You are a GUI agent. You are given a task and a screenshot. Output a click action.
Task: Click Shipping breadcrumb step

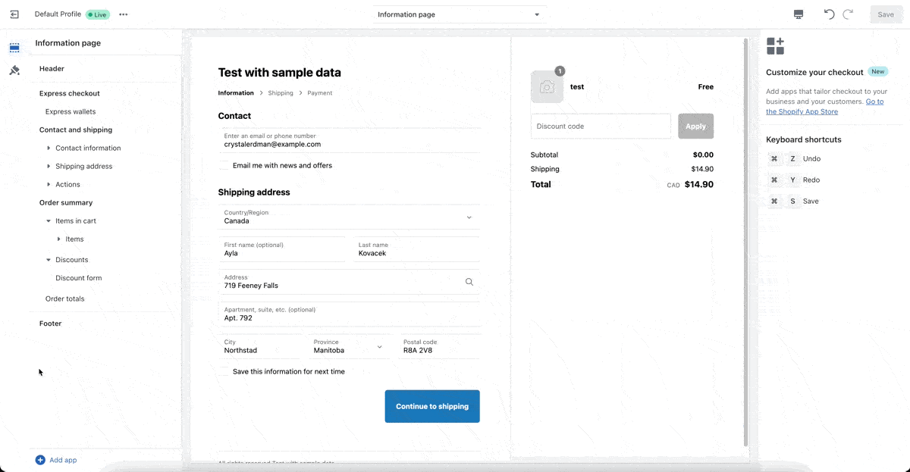(281, 93)
